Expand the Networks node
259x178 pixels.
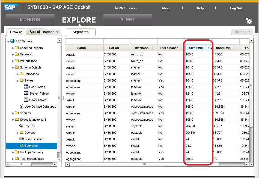tap(13, 54)
